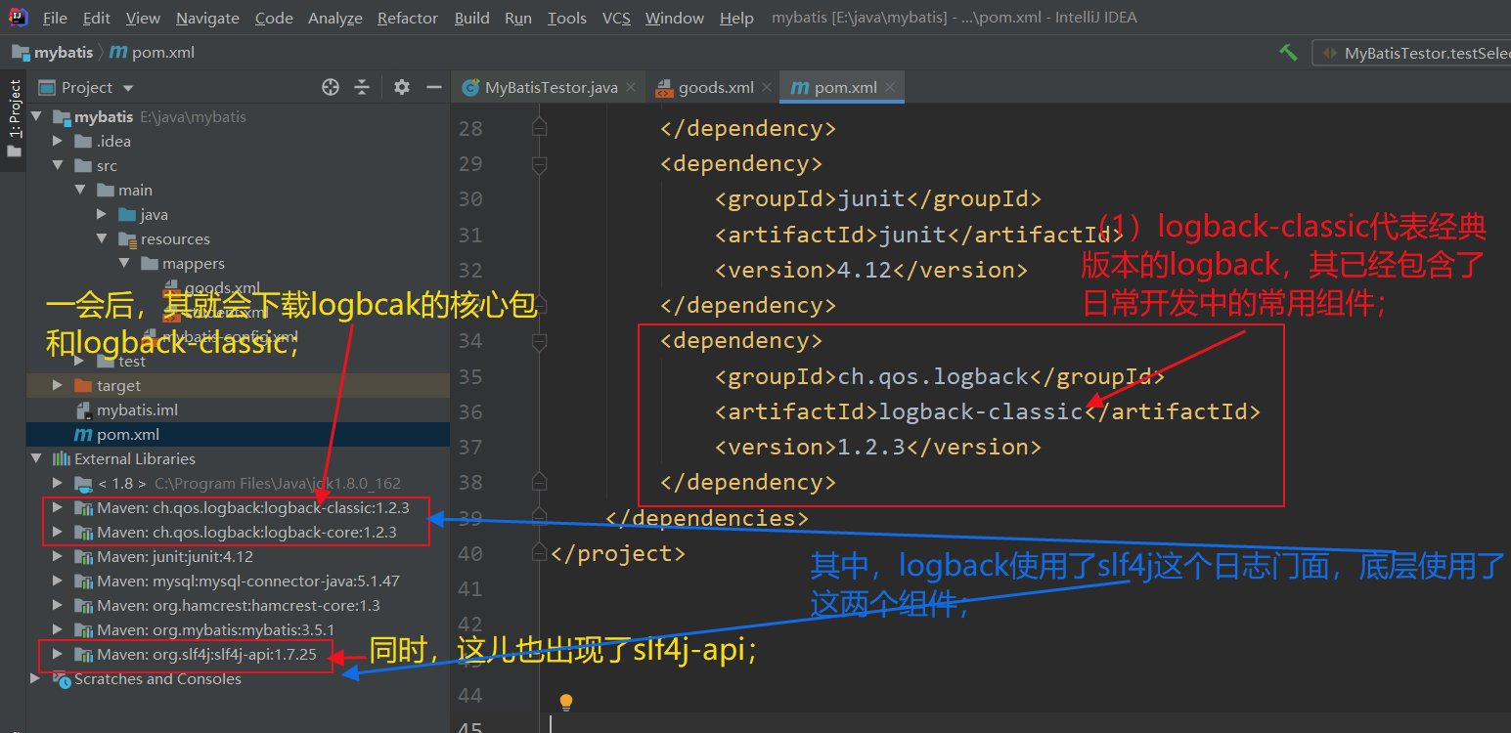
Task: Close the goods.xml editor tab
Action: pos(767,88)
